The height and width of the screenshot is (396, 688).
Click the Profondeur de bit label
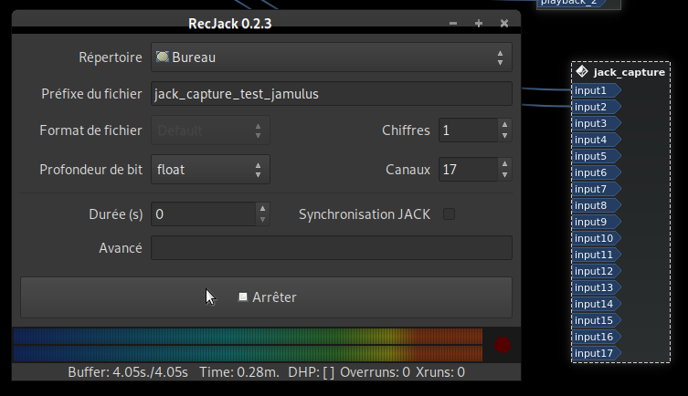point(90,170)
